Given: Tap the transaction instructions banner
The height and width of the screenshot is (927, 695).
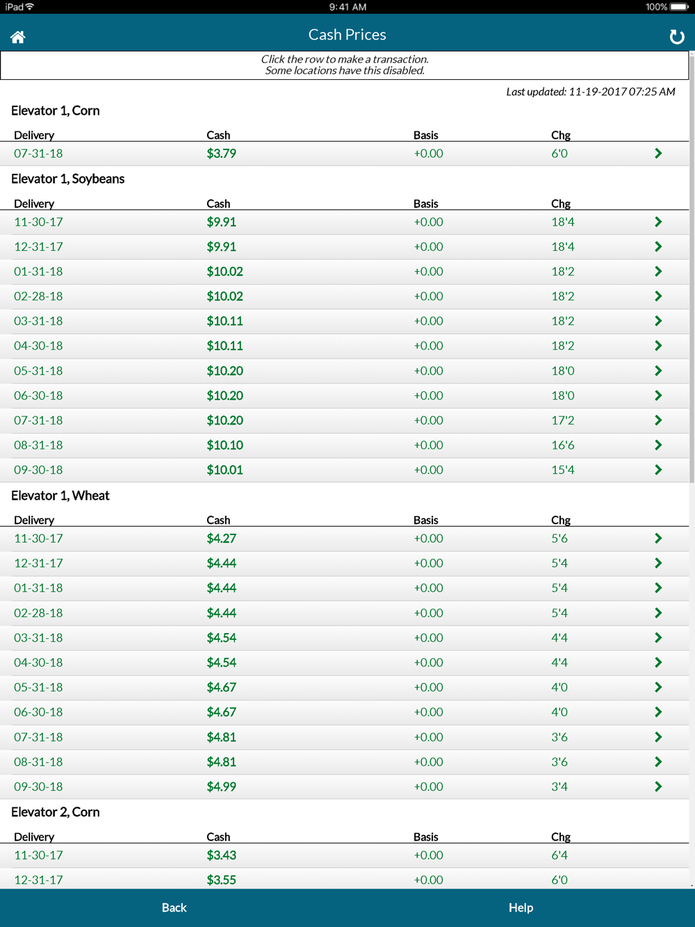Looking at the screenshot, I should click(x=345, y=65).
